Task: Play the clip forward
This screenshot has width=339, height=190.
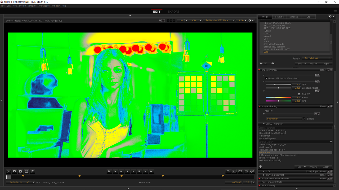Action: 133,172
